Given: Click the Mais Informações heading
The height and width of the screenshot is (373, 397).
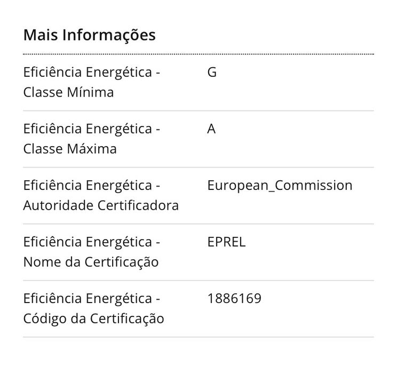Looking at the screenshot, I should (89, 35).
